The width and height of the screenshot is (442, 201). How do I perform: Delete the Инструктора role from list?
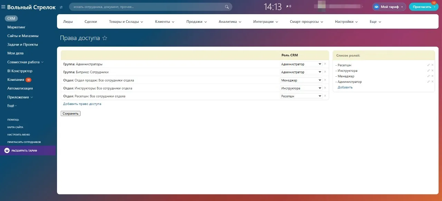(432, 70)
